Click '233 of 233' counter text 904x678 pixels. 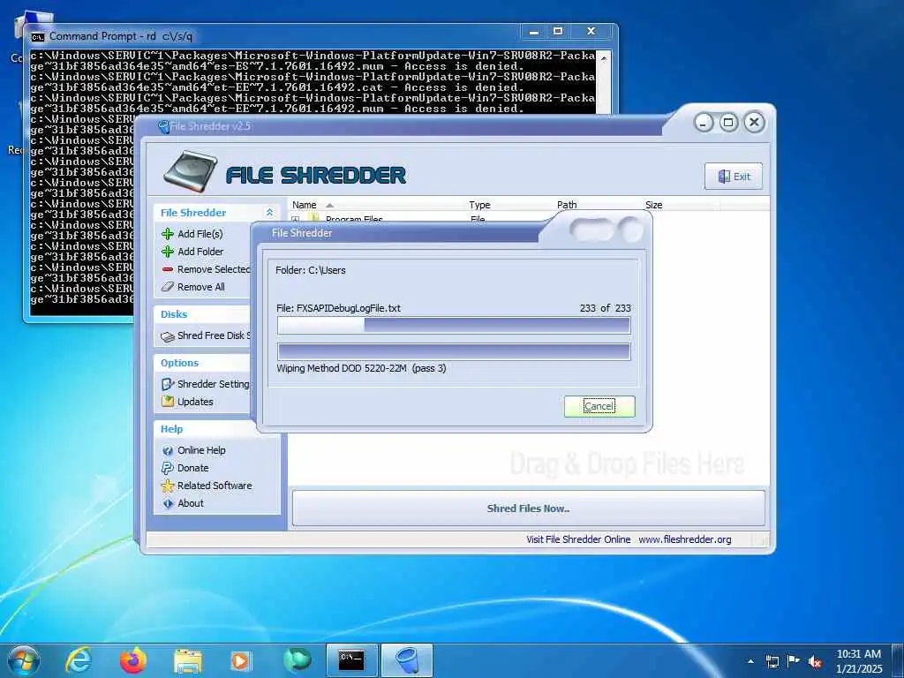pyautogui.click(x=606, y=308)
